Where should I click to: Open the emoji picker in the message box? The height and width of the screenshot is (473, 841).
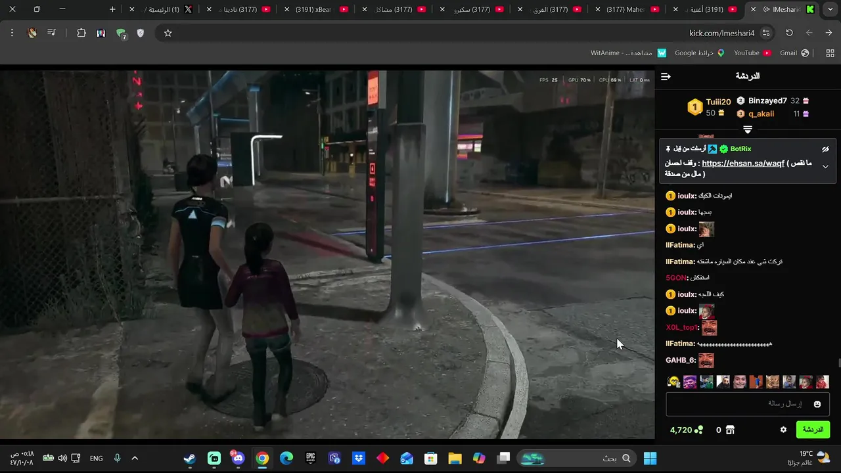(x=817, y=404)
